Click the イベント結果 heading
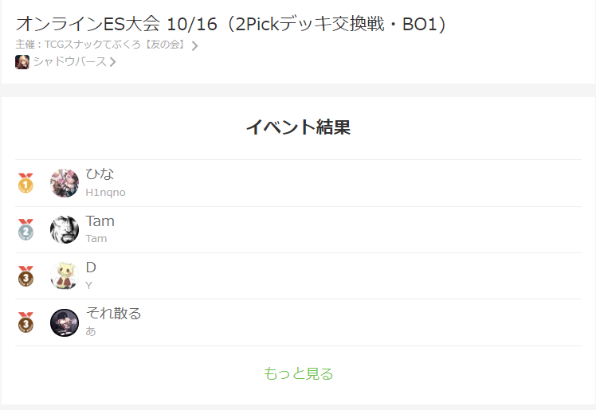Viewport: 596px width, 410px height. point(298,127)
